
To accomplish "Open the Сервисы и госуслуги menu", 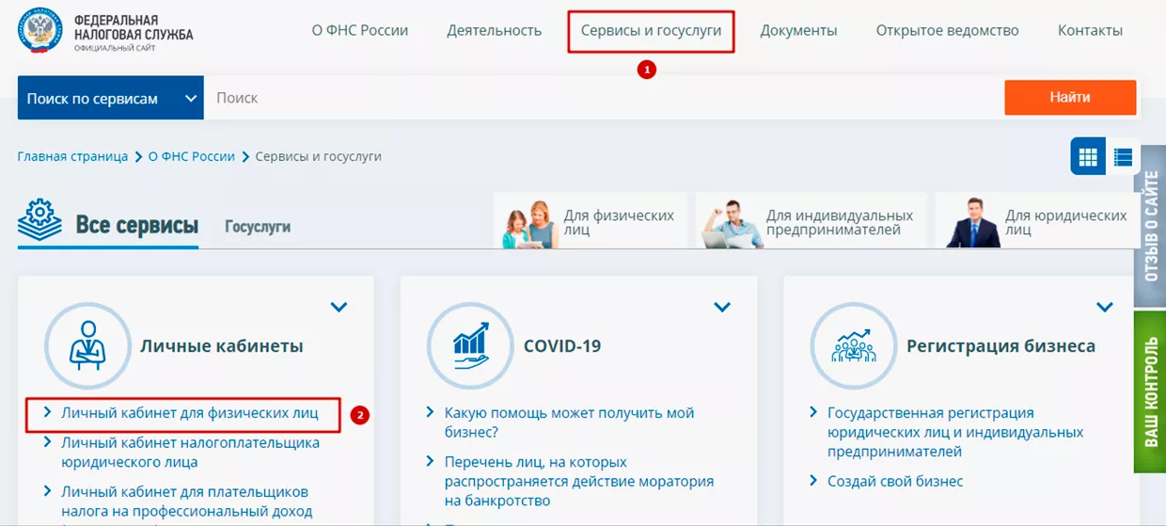I will click(x=651, y=31).
